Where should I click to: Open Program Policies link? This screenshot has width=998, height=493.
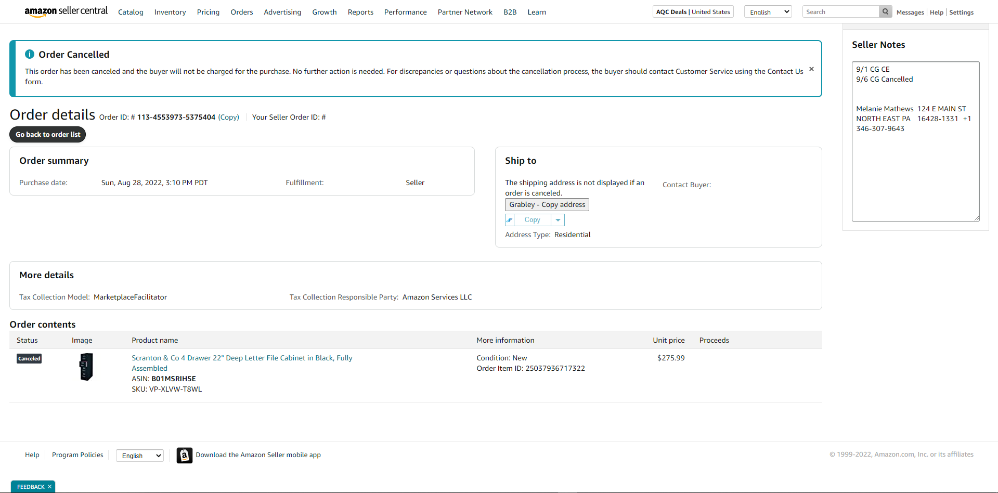click(77, 455)
